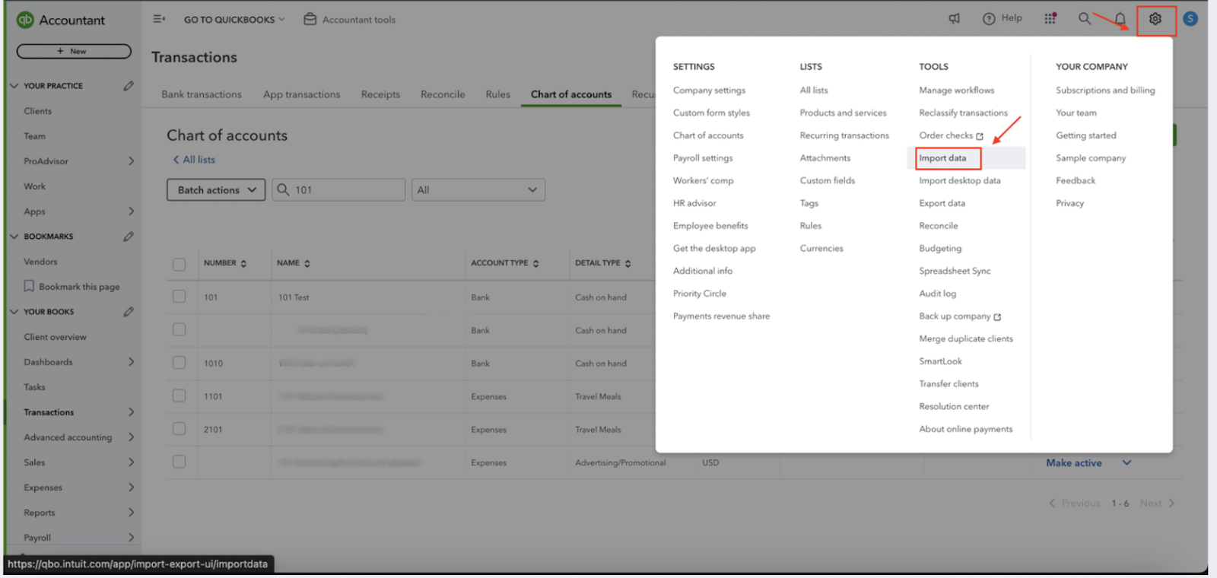Viewport: 1217px width, 578px height.
Task: Sort by Name column arrows
Action: coord(307,263)
